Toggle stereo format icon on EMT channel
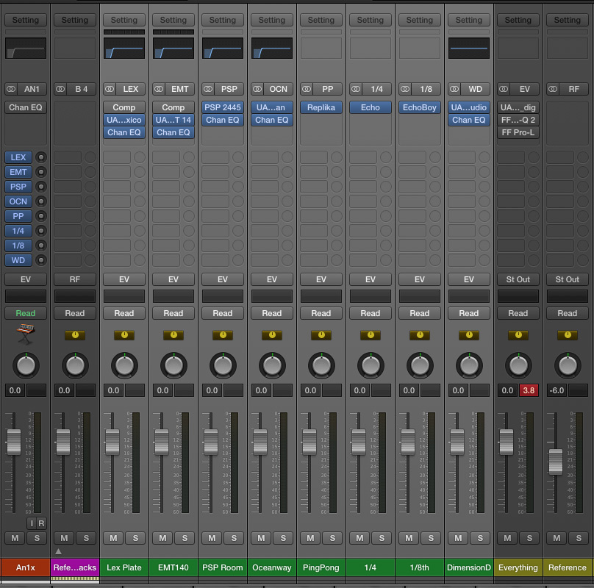The image size is (594, 588). 159,89
